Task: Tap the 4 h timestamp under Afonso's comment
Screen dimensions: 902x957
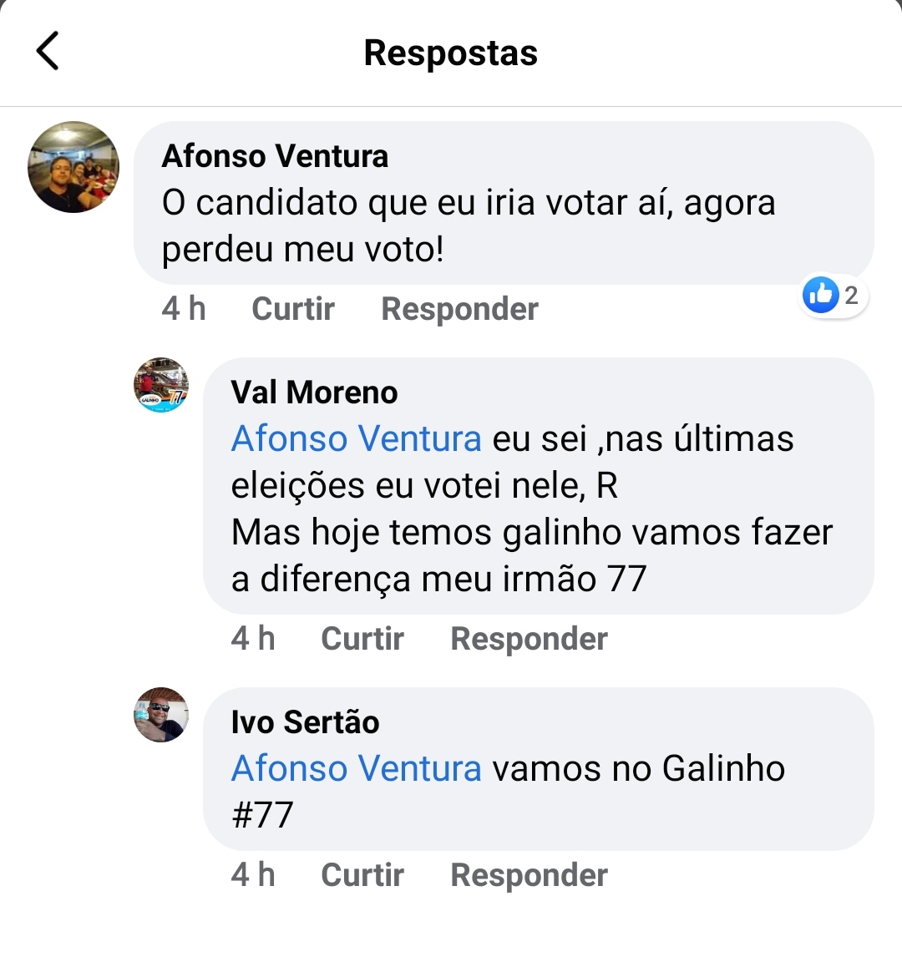Action: tap(184, 309)
